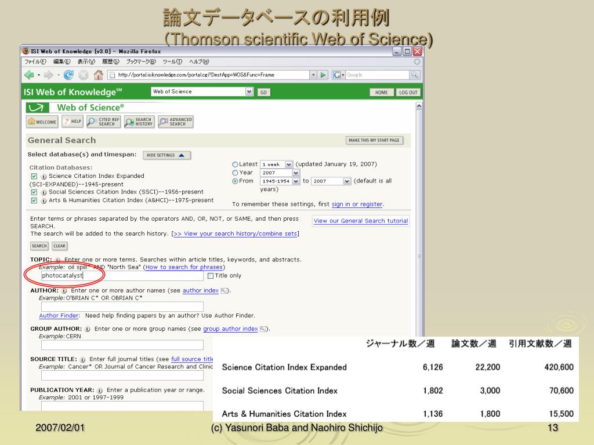
Task: Click the Web of Science logo icon
Action: 37,108
